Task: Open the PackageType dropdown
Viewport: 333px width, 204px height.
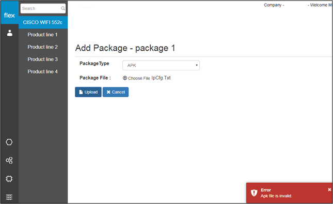Action: click(161, 65)
